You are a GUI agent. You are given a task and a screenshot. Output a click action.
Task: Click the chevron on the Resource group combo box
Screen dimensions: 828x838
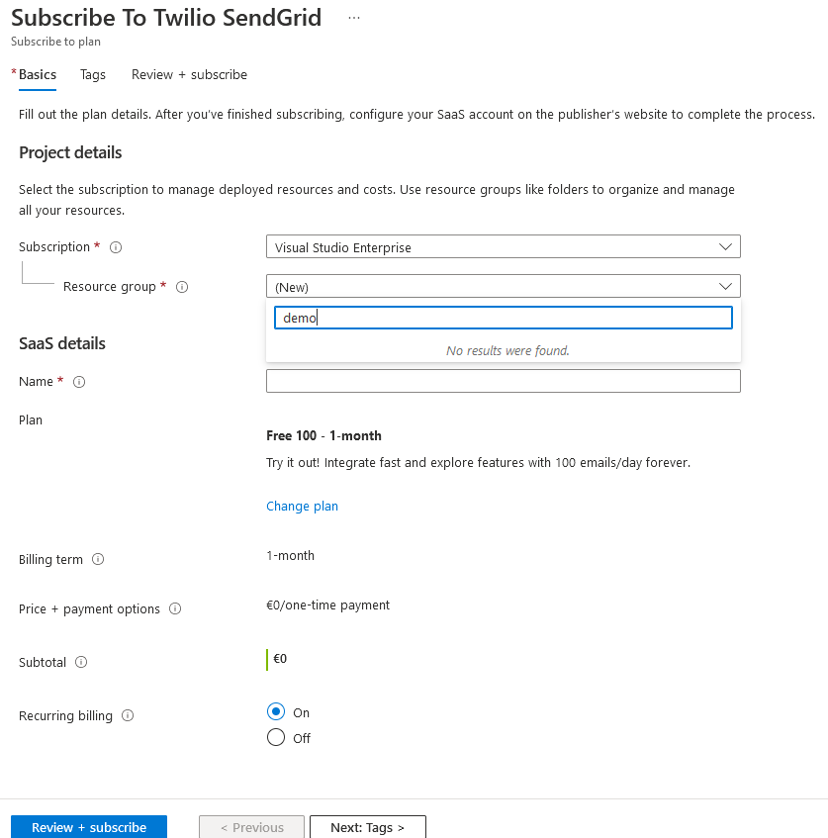pyautogui.click(x=727, y=285)
